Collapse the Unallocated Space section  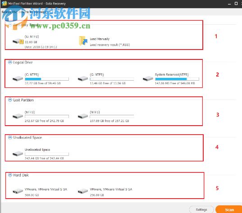[10, 137]
